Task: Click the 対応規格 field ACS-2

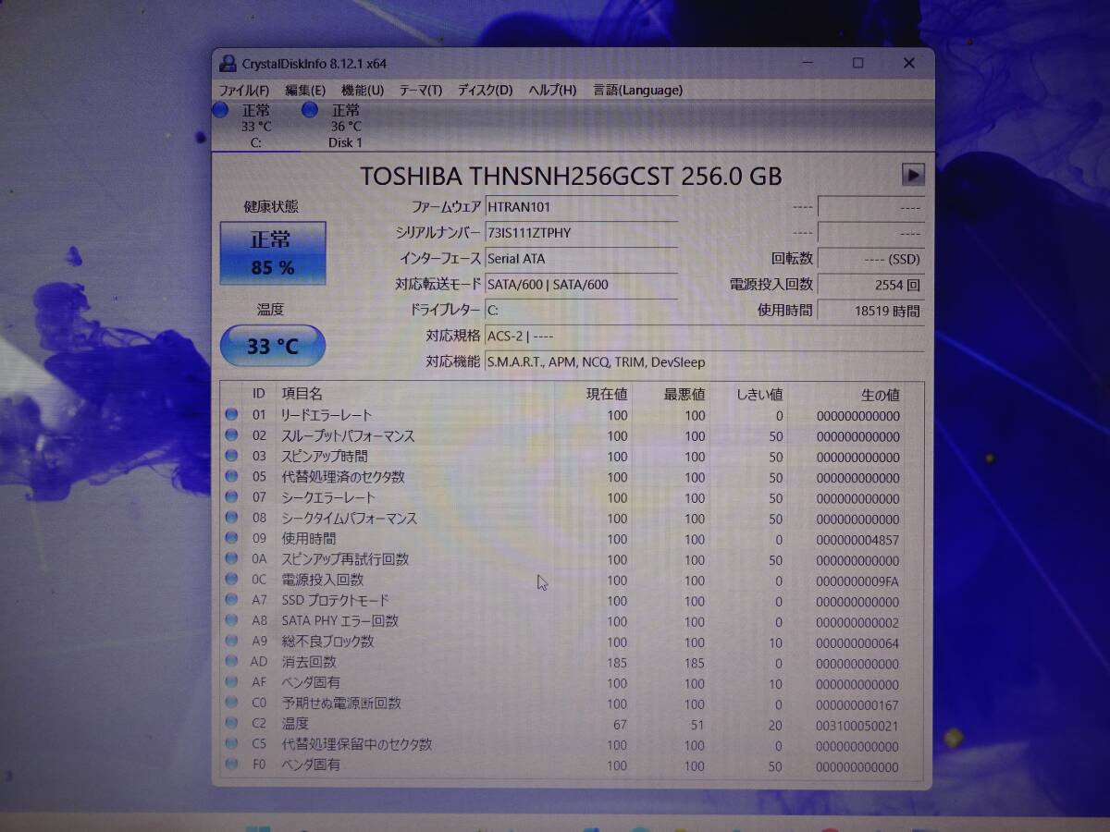Action: (705, 336)
